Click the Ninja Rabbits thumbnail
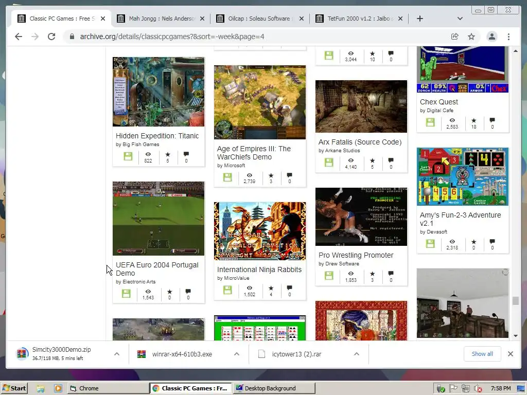Image resolution: width=527 pixels, height=395 pixels. [x=260, y=231]
